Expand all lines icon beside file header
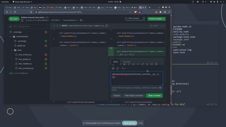 click(58, 26)
